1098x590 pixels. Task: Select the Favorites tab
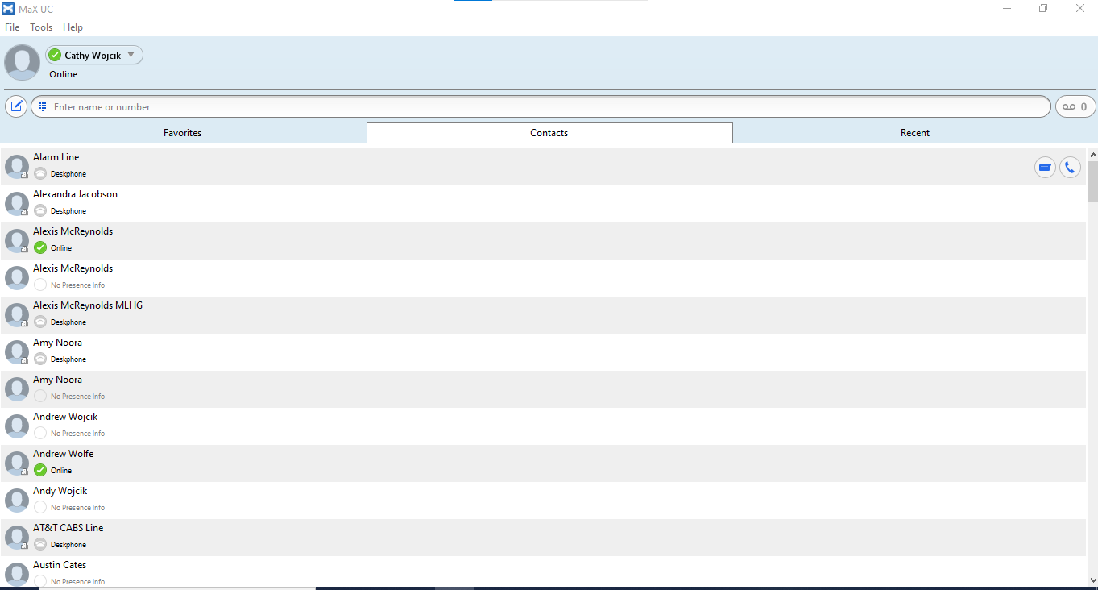point(183,132)
